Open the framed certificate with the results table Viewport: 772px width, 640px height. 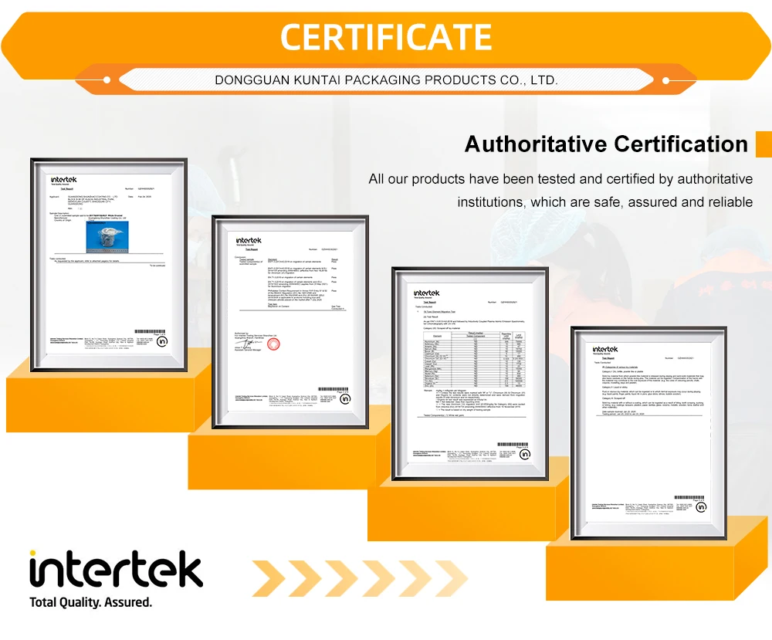pyautogui.click(x=470, y=374)
